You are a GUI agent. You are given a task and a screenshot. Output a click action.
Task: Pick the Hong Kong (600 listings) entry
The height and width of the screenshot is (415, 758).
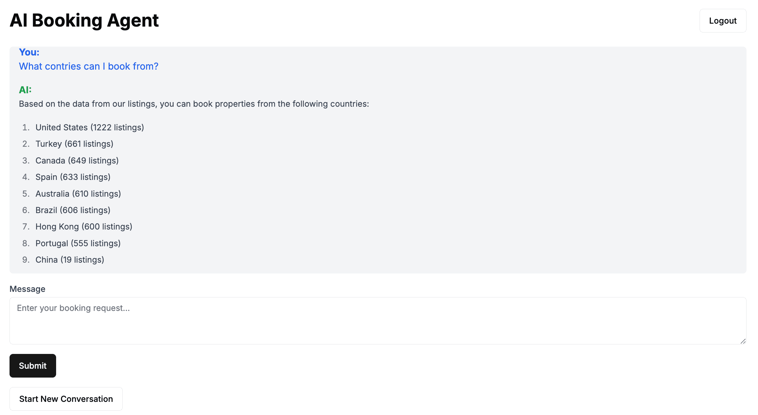[x=84, y=227]
